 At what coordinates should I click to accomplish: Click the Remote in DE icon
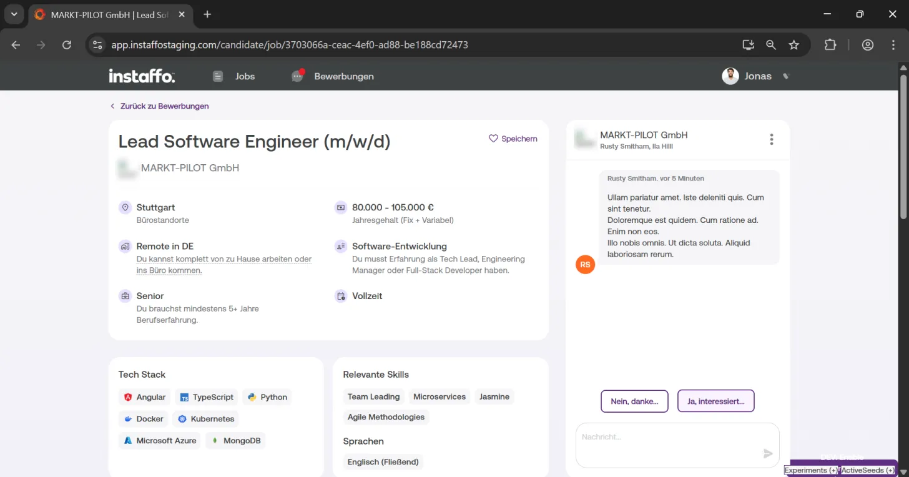[125, 246]
